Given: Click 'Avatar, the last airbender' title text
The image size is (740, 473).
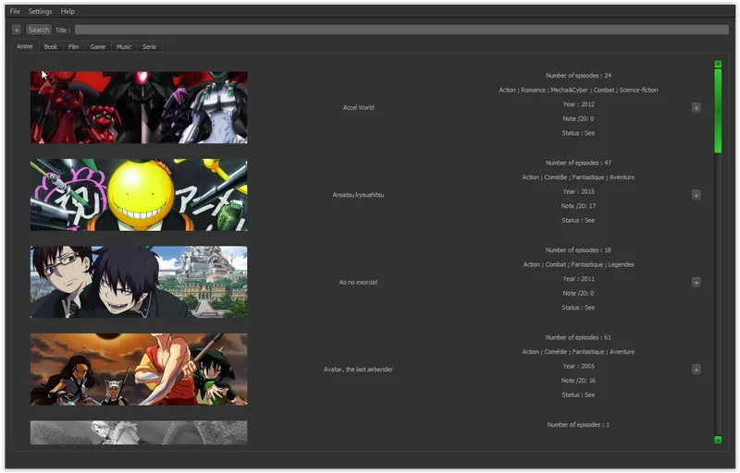Looking at the screenshot, I should (358, 370).
